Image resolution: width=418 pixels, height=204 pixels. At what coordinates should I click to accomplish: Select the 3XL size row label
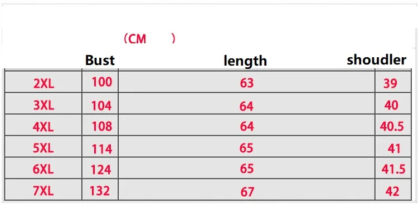[x=43, y=106]
